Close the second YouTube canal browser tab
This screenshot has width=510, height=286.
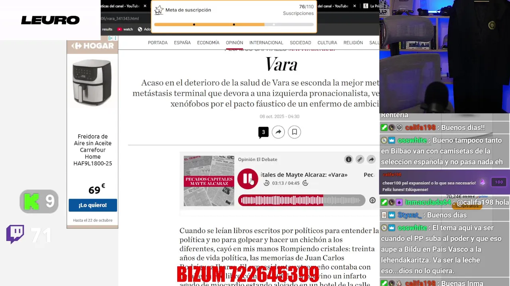tap(355, 6)
